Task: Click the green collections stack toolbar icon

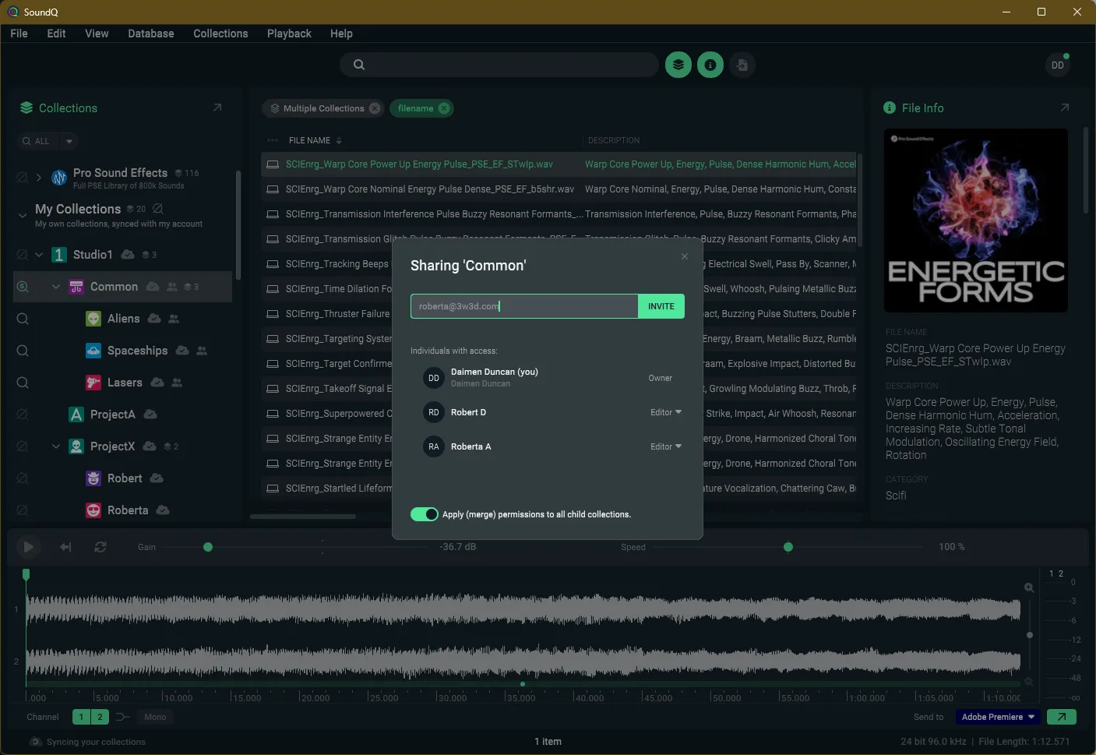Action: [678, 65]
